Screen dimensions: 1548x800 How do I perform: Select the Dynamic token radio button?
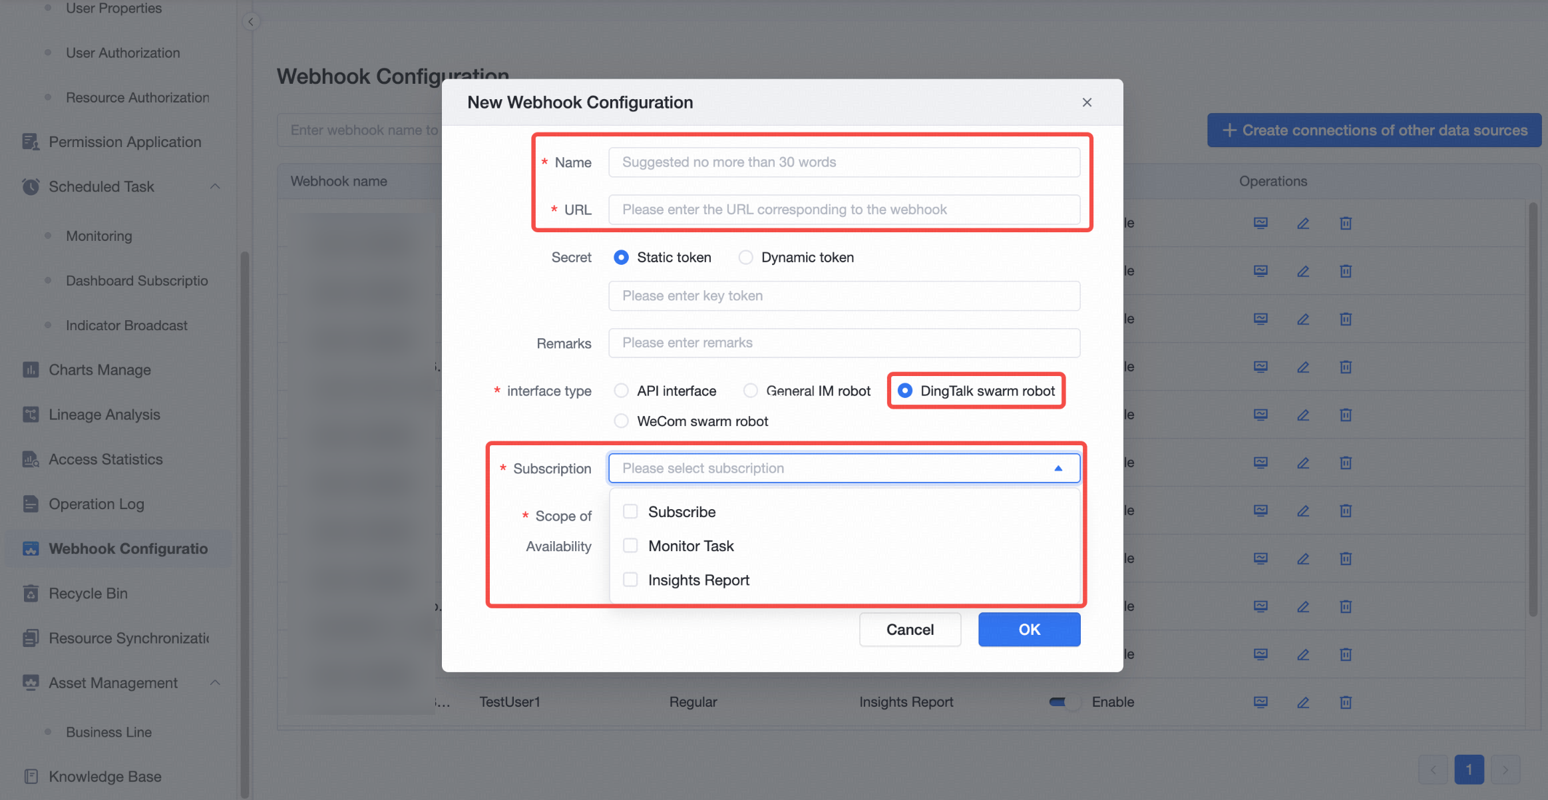tap(746, 258)
